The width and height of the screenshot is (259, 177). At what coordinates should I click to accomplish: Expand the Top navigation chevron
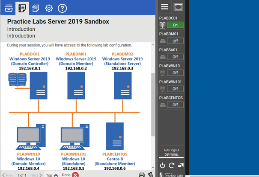[x=56, y=175]
